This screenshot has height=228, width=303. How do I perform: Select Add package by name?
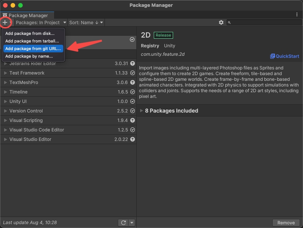pyautogui.click(x=29, y=56)
